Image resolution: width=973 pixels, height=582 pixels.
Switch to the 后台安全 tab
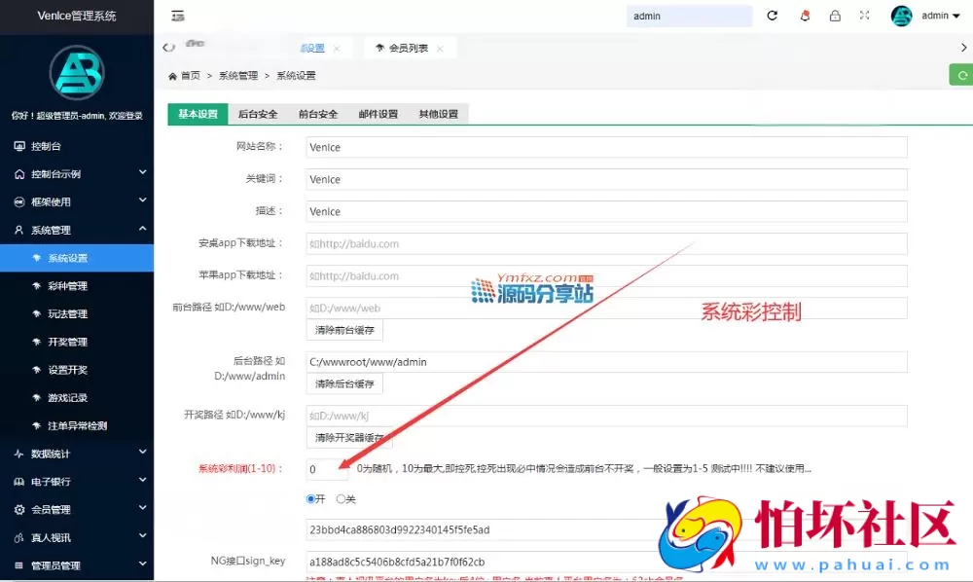pos(258,114)
